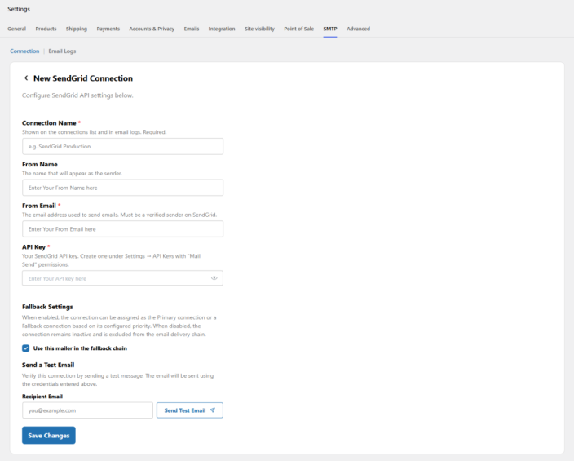Open the Site visibility tab
The image size is (574, 461).
click(259, 29)
